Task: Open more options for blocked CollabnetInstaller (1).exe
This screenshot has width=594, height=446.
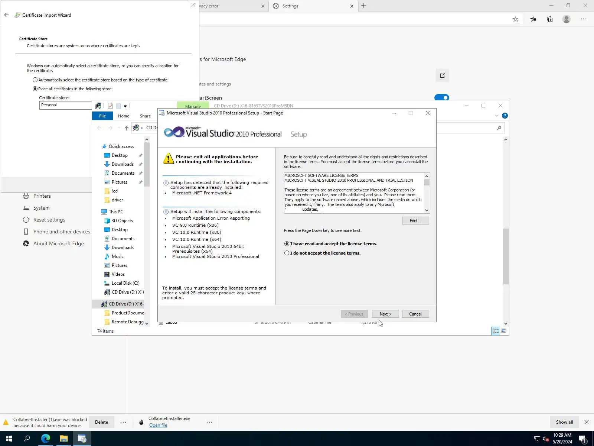Action: [123, 422]
